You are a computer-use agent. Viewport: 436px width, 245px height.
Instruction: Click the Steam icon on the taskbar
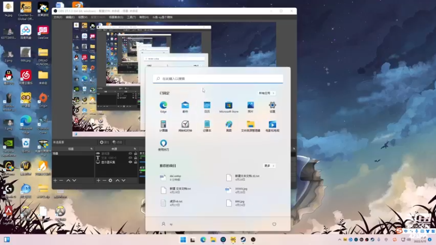[x=243, y=240]
